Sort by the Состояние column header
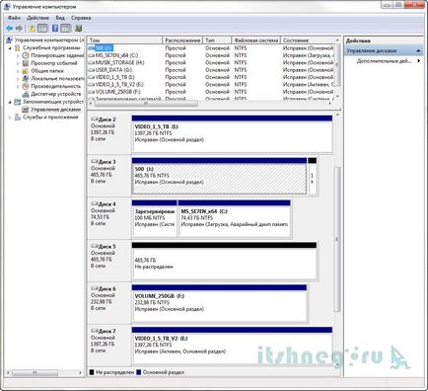 coord(309,40)
